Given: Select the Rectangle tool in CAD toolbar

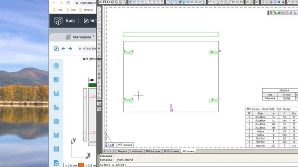Looking at the screenshot, I should click(x=99, y=32).
